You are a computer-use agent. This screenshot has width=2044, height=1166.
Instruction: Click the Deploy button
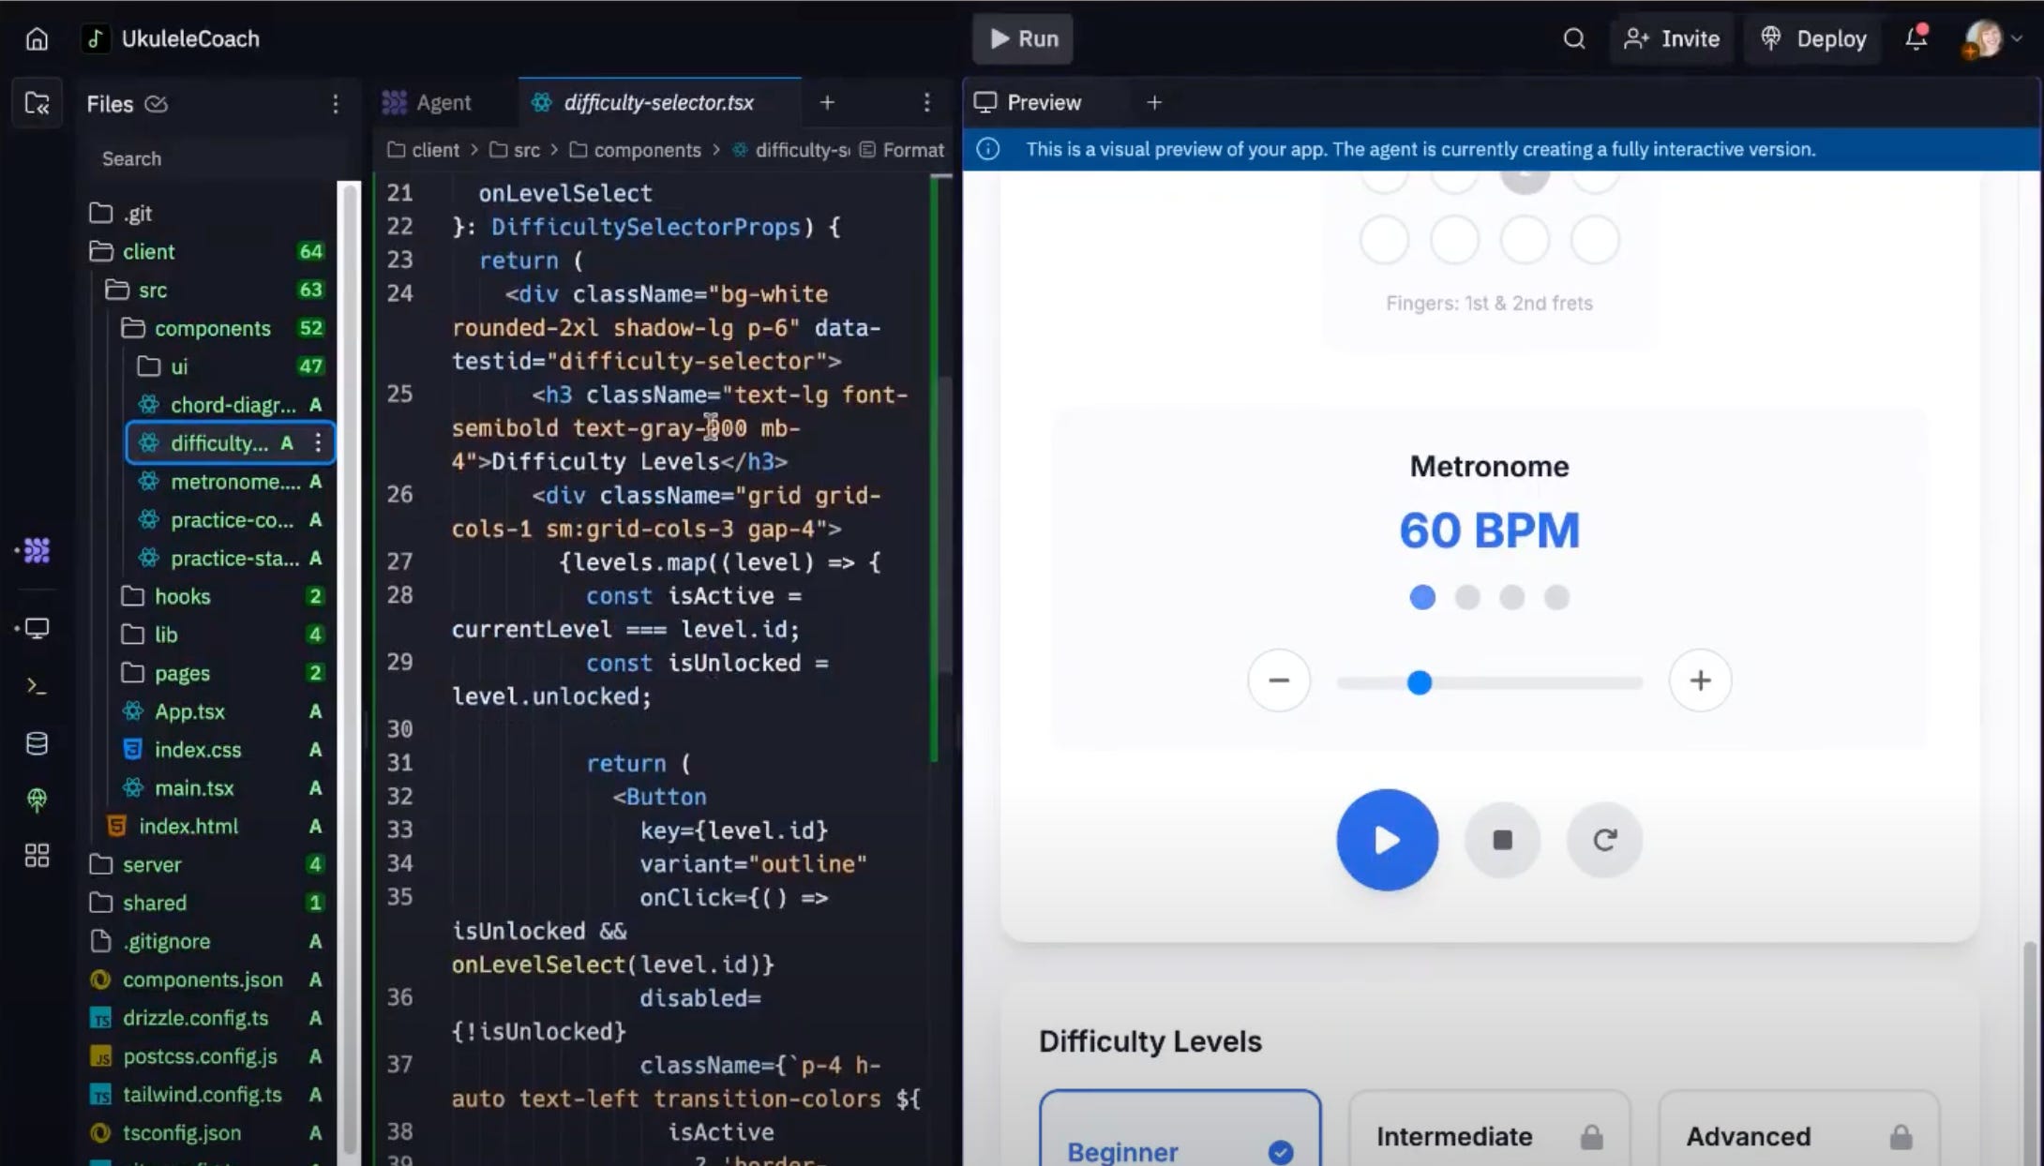(x=1813, y=38)
